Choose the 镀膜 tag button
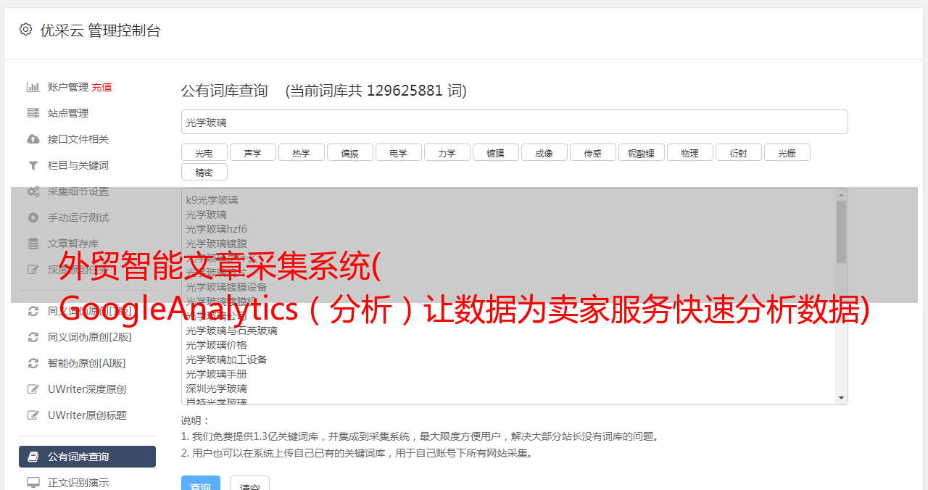Image resolution: width=928 pixels, height=490 pixels. tap(496, 152)
